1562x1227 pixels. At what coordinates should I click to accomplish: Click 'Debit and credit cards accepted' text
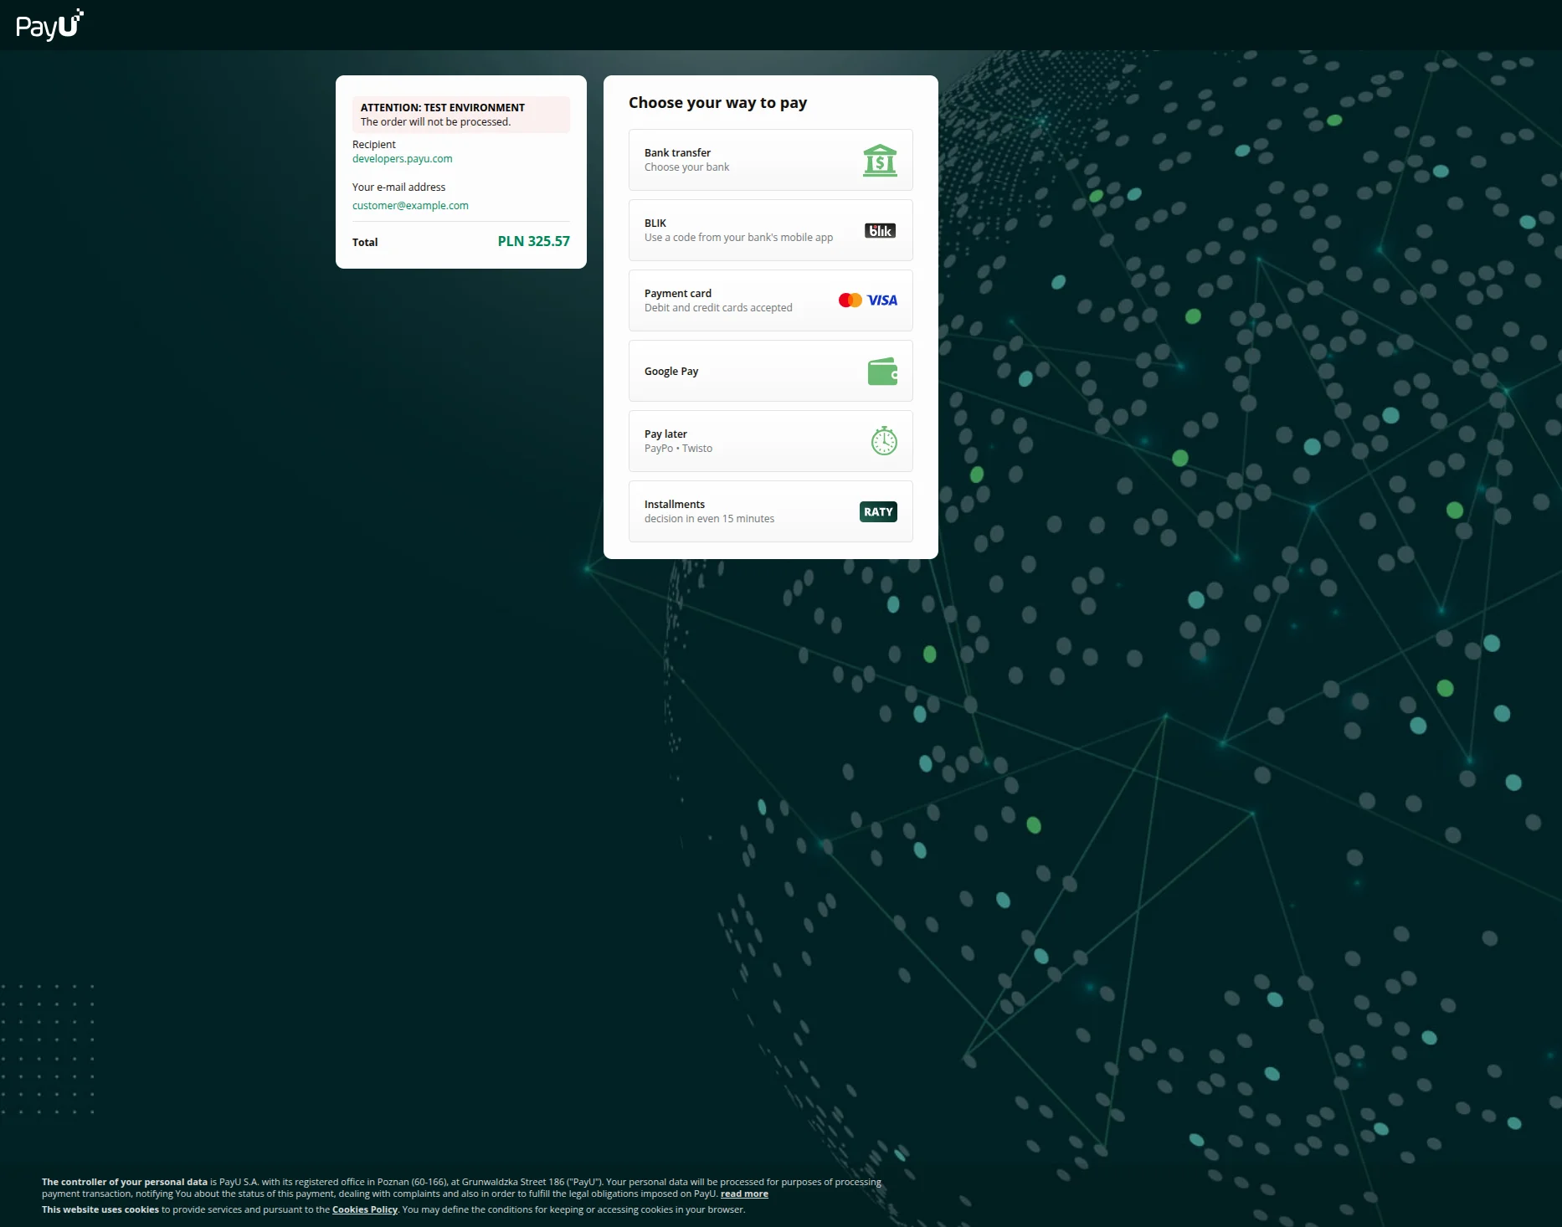[x=718, y=308]
